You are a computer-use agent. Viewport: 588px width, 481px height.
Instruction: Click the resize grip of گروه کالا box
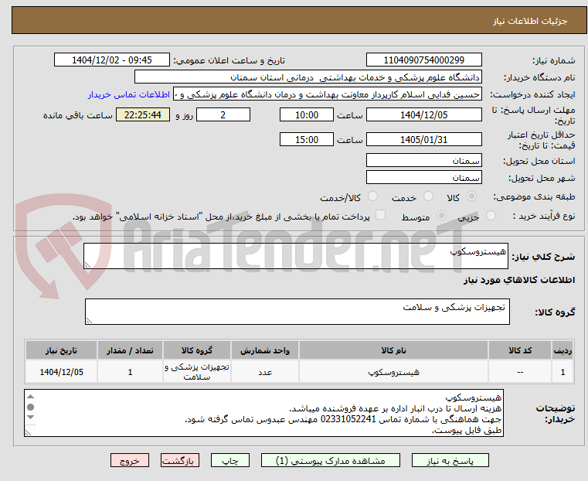click(x=89, y=321)
